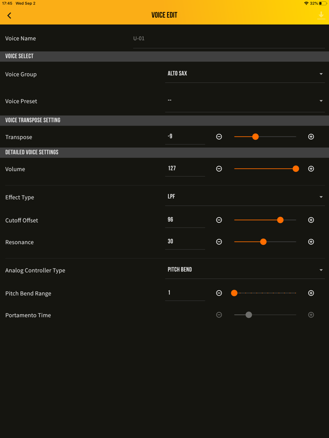
Task: Open the Analog Controller Type dropdown
Action: coord(244,270)
